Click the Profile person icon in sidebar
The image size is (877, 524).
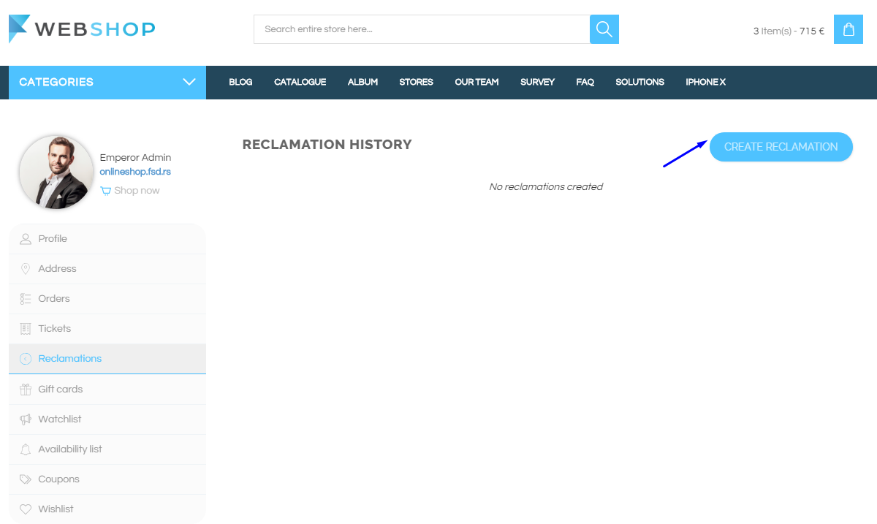tap(26, 239)
